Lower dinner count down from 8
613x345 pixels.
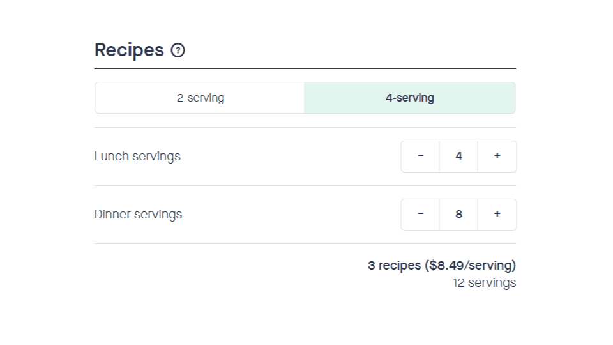click(420, 215)
